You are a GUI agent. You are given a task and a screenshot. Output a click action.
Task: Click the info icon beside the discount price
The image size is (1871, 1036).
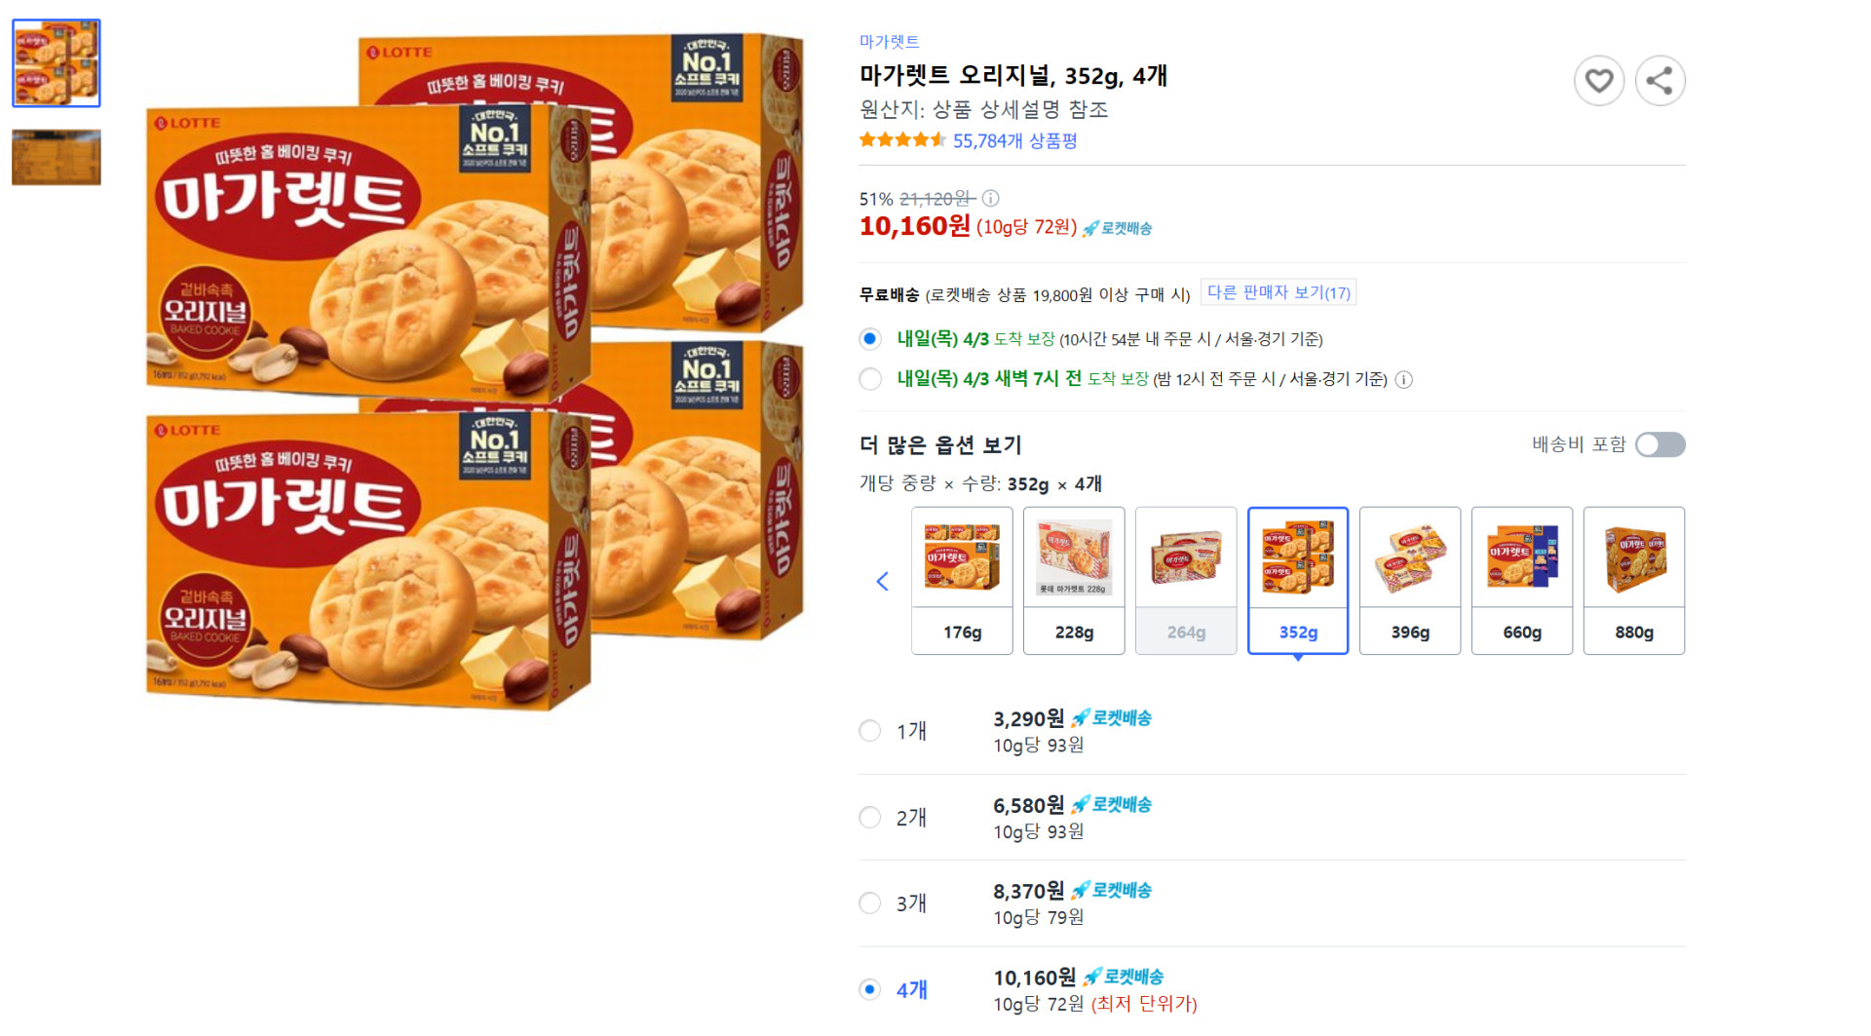990,198
